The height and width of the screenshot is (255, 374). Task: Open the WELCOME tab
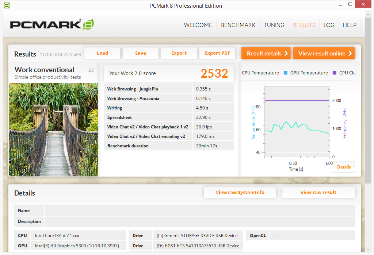pos(198,25)
